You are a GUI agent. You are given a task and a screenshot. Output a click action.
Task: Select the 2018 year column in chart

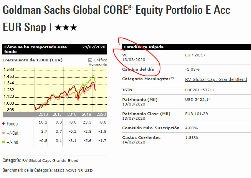coord(72,114)
